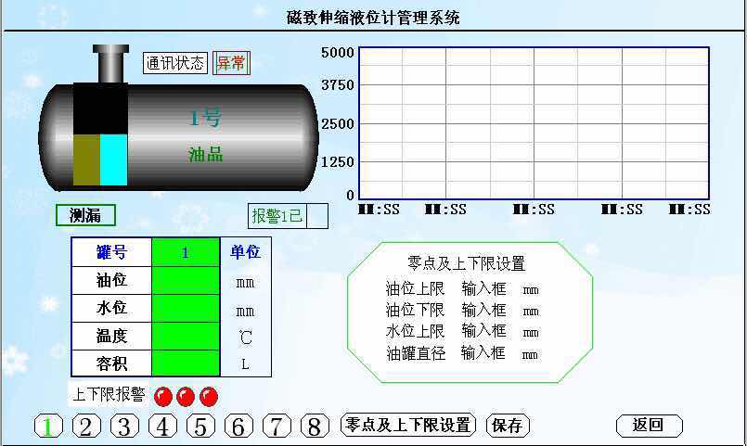This screenshot has height=446, width=747.
Task: Click the 油罐直径 input box
Action: tap(483, 353)
